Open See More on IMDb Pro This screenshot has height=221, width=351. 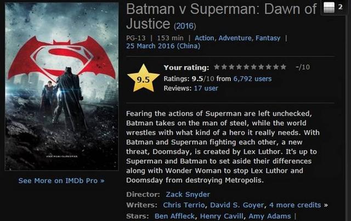[61, 181]
